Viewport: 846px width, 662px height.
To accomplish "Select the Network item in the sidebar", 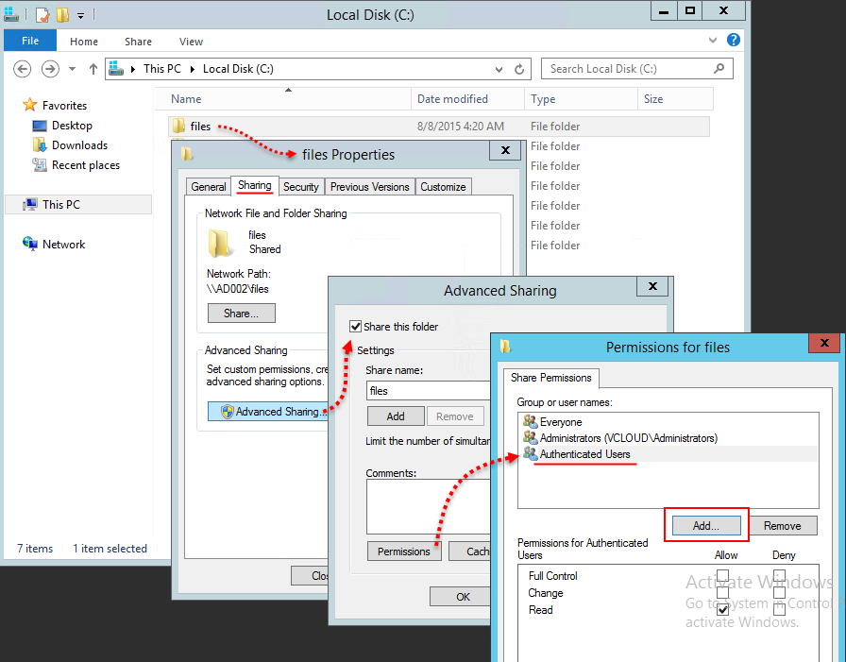I will coord(61,244).
